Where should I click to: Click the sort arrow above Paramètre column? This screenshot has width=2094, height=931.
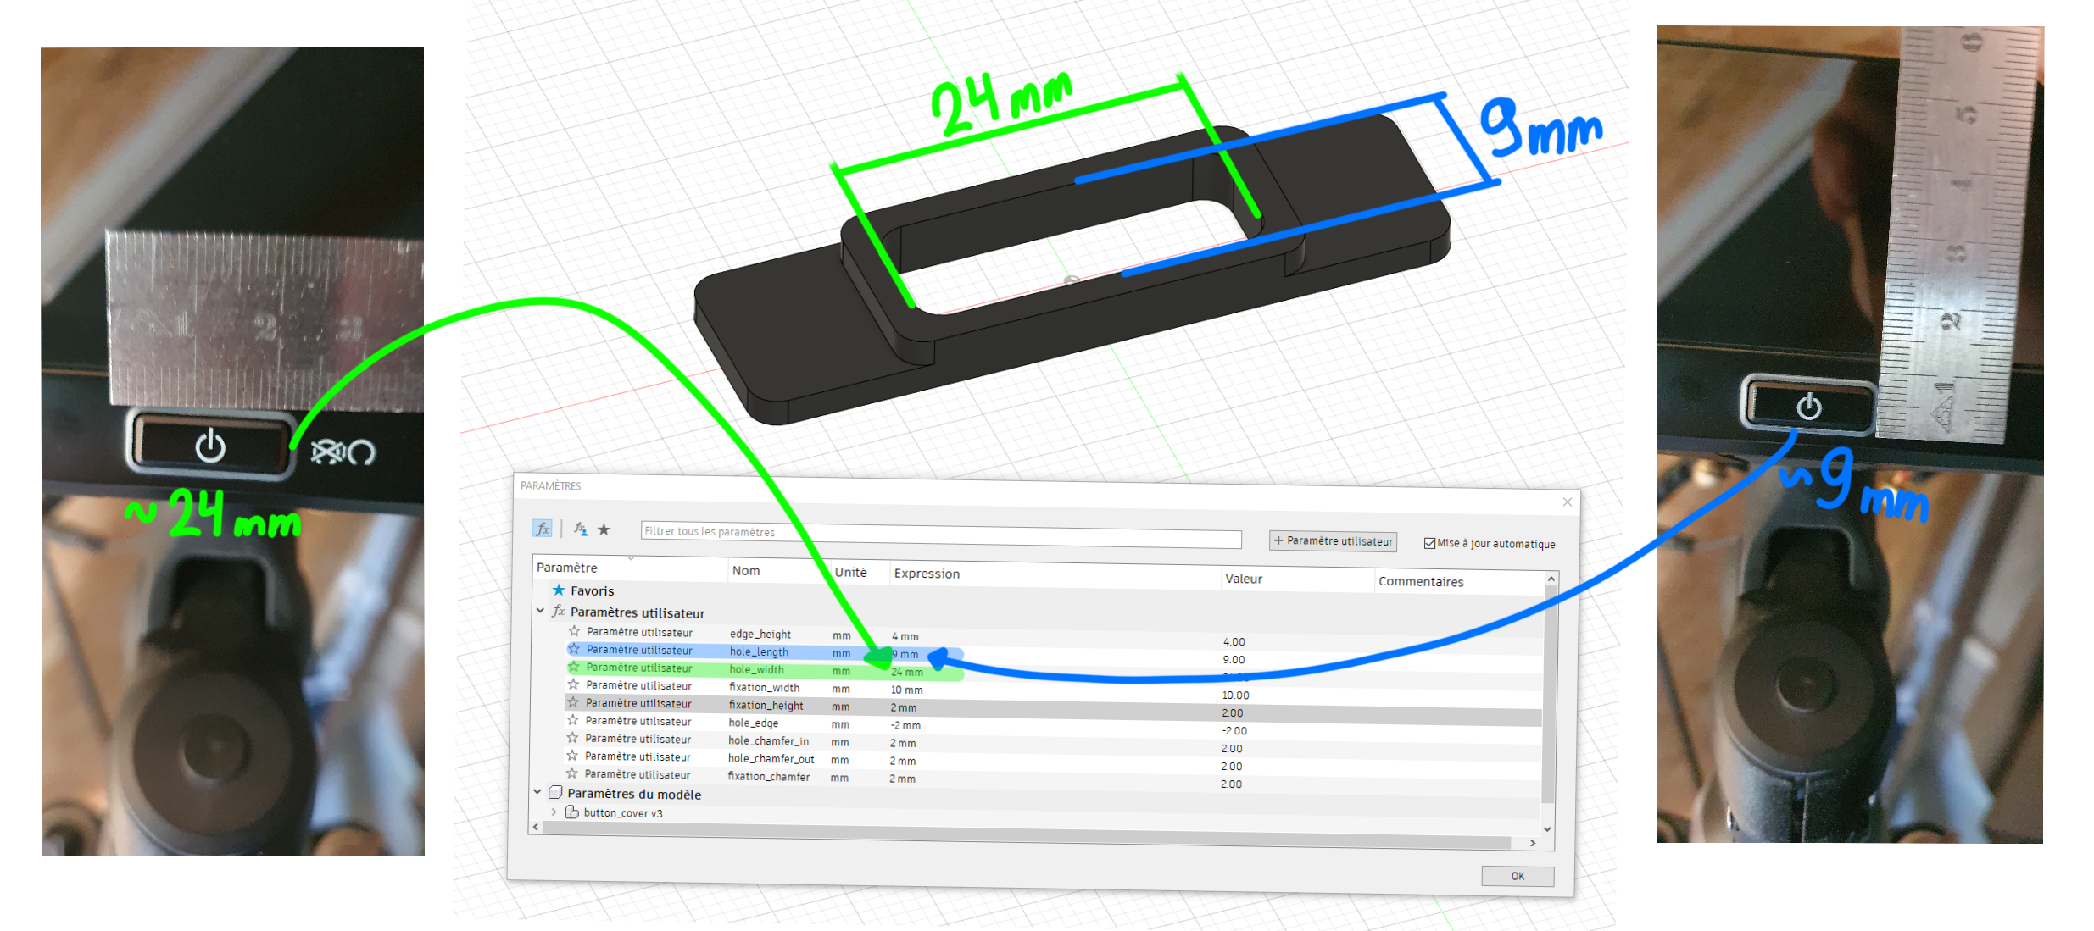click(631, 558)
